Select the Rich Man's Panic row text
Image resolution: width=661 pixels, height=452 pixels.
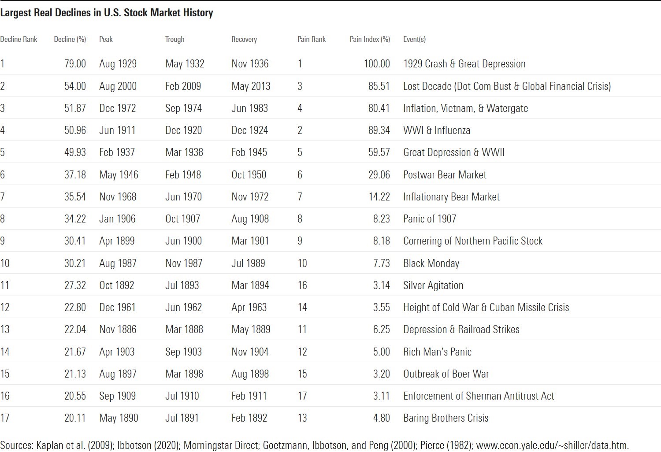[x=438, y=352]
